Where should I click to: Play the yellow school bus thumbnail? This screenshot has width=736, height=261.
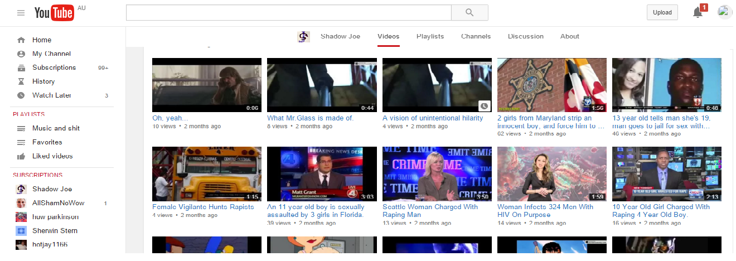click(207, 174)
